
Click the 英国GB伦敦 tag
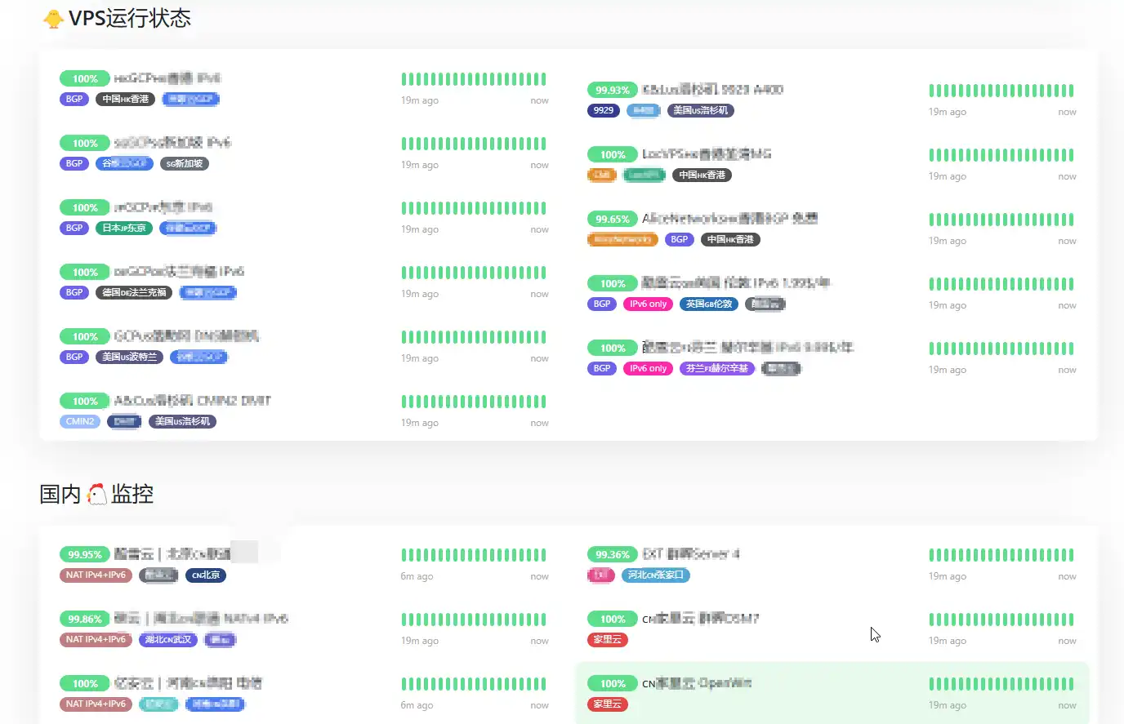[708, 304]
